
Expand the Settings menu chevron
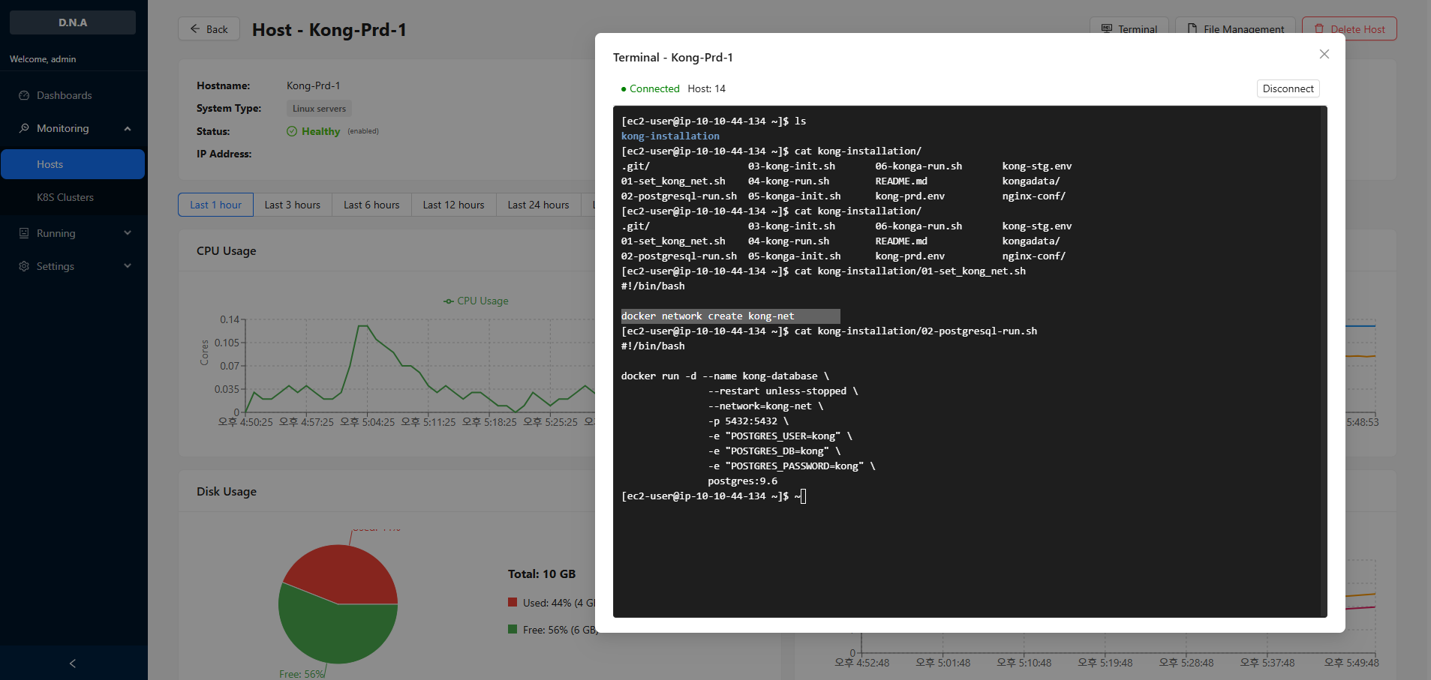point(128,266)
